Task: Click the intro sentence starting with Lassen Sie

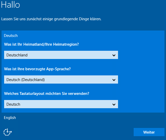Action: coord(51,19)
